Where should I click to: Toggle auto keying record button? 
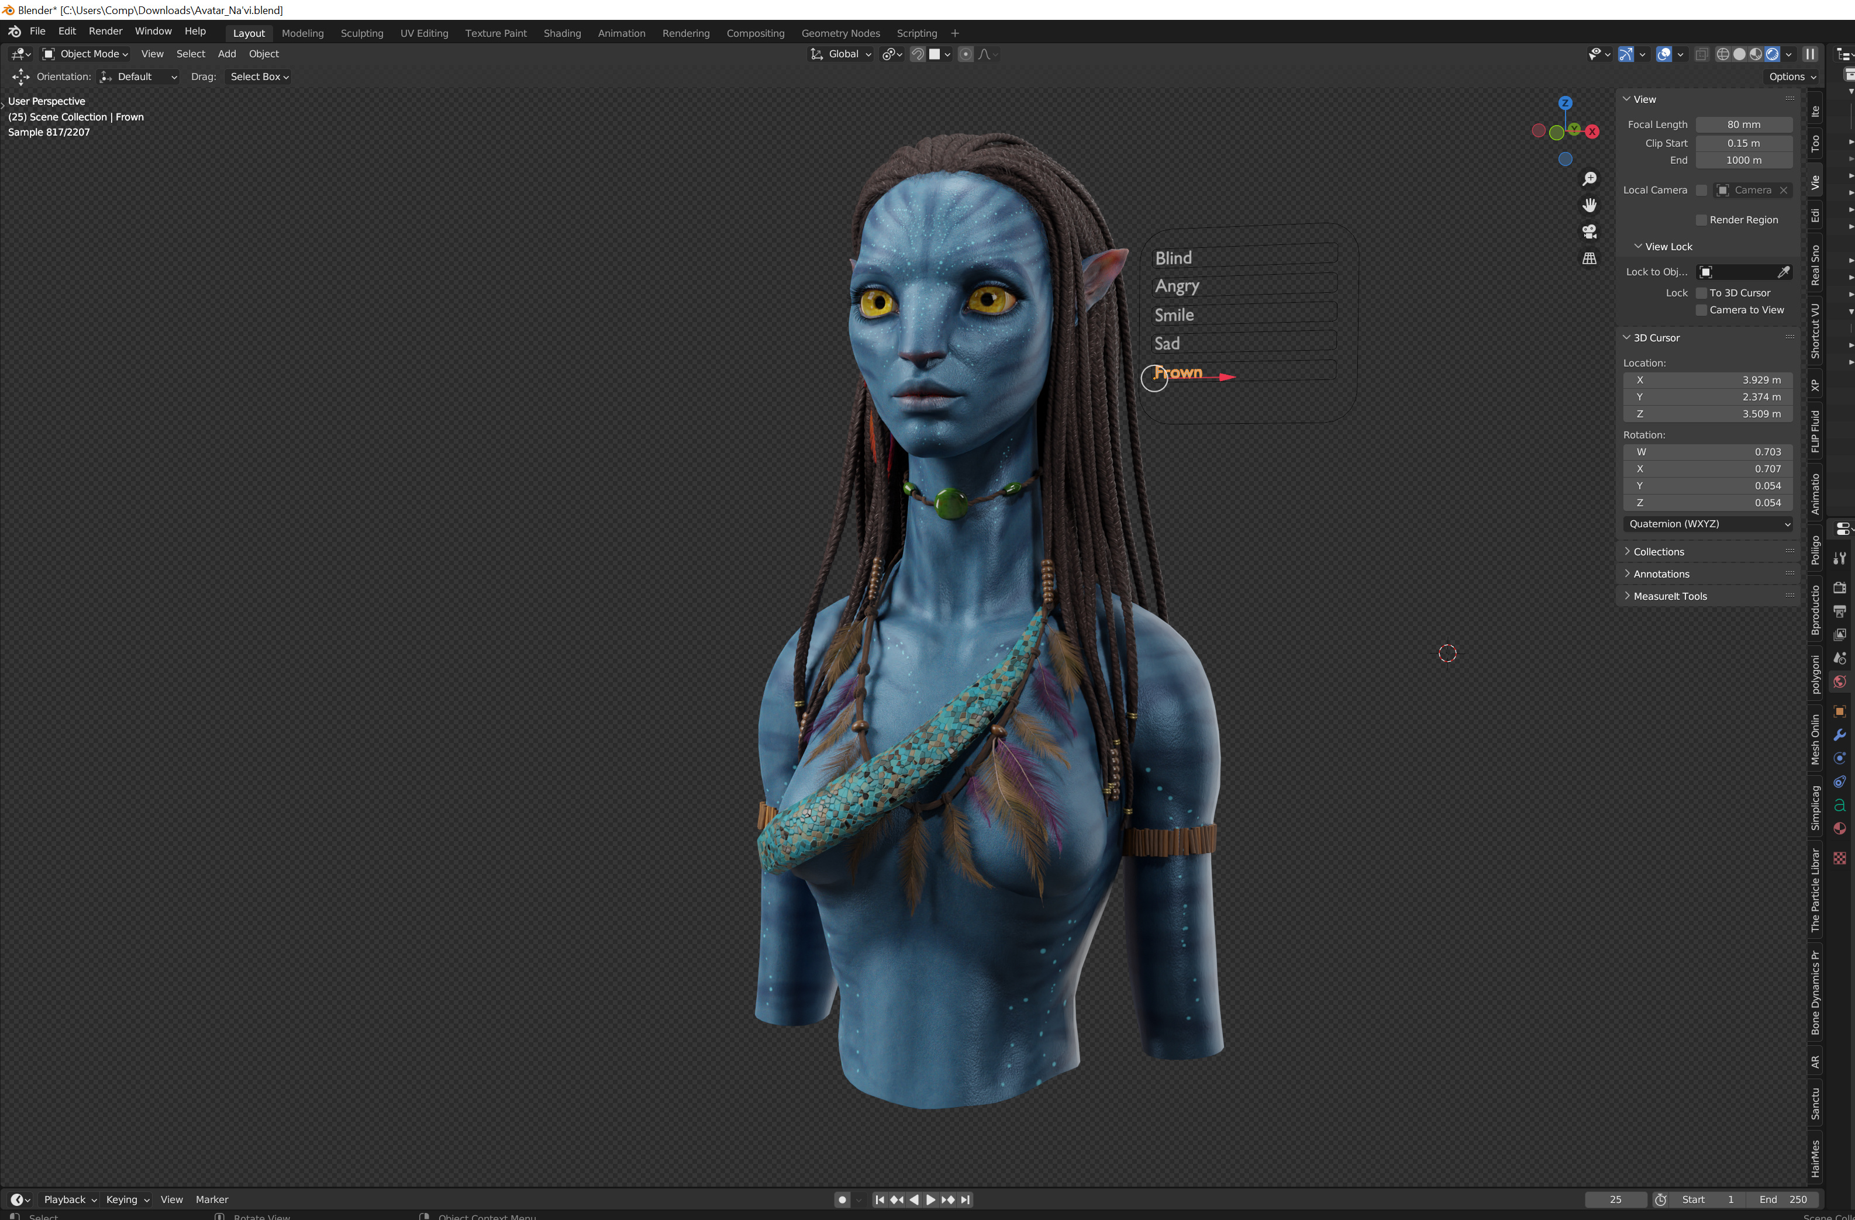pos(842,1200)
